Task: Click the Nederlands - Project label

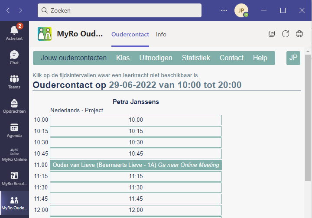Action: [x=77, y=110]
